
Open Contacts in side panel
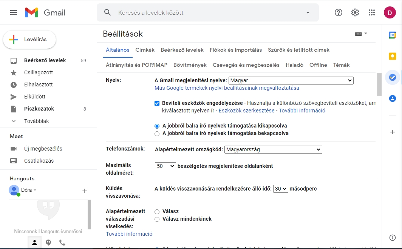(393, 98)
